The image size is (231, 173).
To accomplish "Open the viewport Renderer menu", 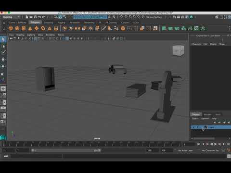I will 51,35.
